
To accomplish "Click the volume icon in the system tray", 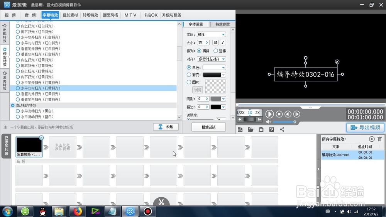I will tap(349, 212).
